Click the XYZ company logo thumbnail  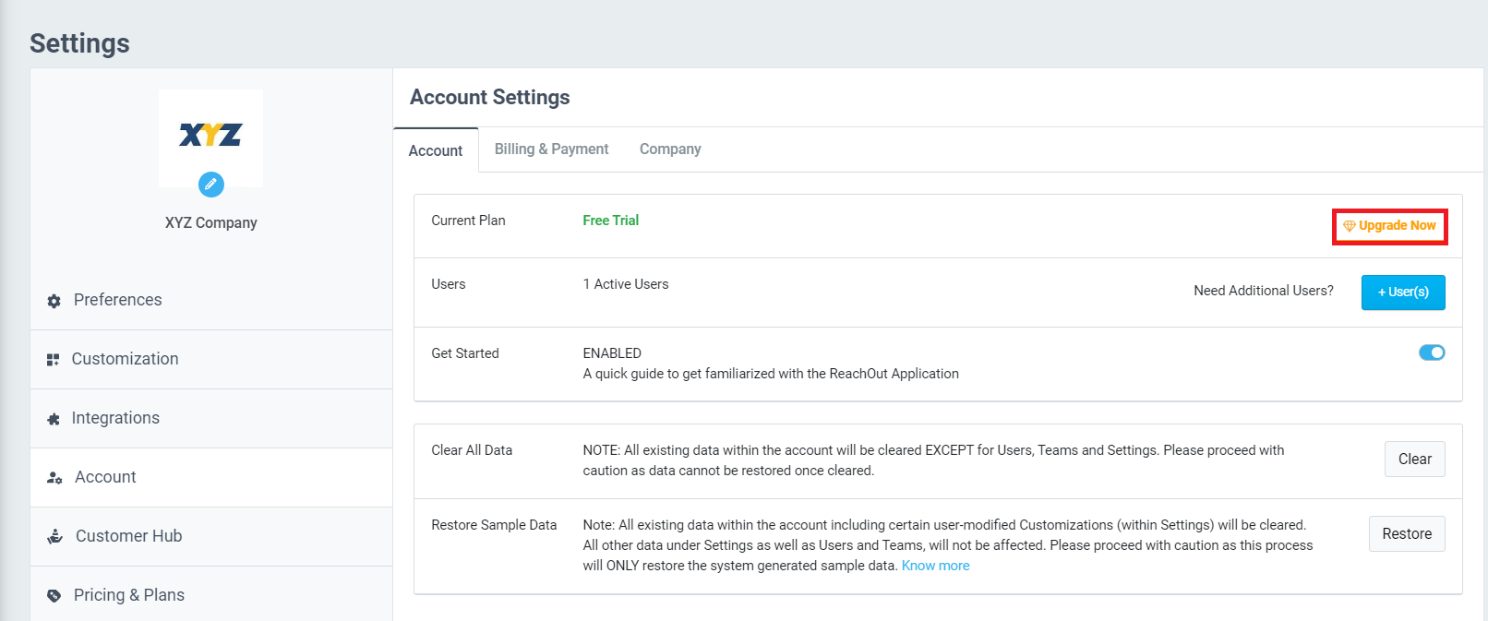pyautogui.click(x=210, y=136)
